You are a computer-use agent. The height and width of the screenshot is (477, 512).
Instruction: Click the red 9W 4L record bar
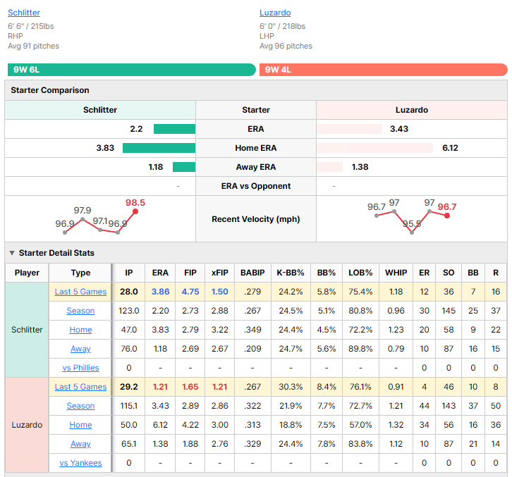click(384, 70)
